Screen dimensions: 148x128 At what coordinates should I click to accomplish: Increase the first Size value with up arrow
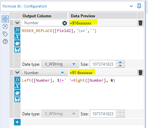click(x=120, y=62)
